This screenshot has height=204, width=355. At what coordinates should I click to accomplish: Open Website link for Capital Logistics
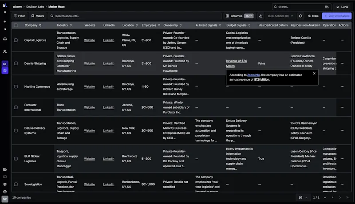tap(90, 40)
